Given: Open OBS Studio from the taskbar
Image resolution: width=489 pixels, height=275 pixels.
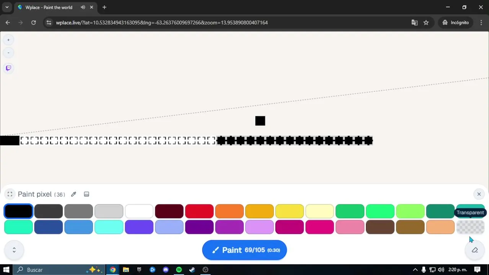Looking at the screenshot, I should (x=205, y=270).
